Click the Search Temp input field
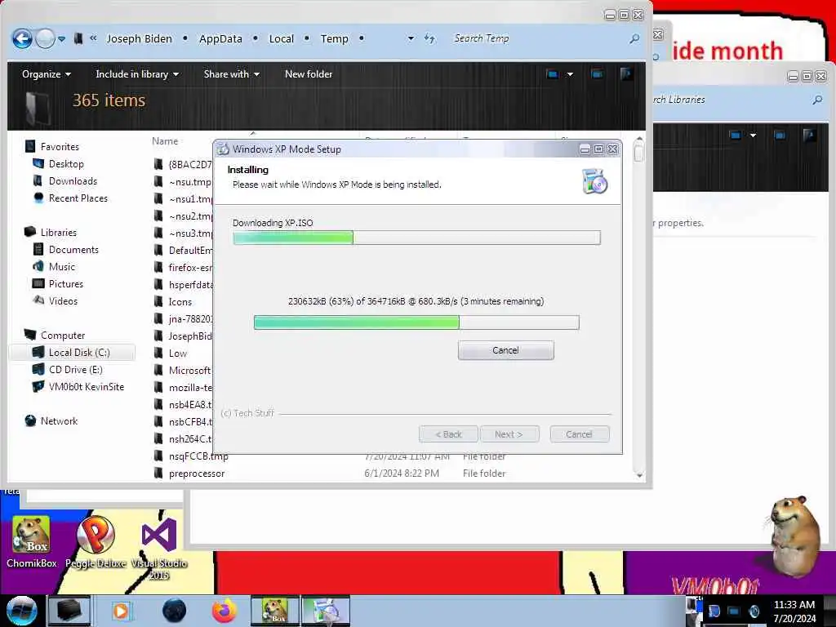 pyautogui.click(x=539, y=38)
